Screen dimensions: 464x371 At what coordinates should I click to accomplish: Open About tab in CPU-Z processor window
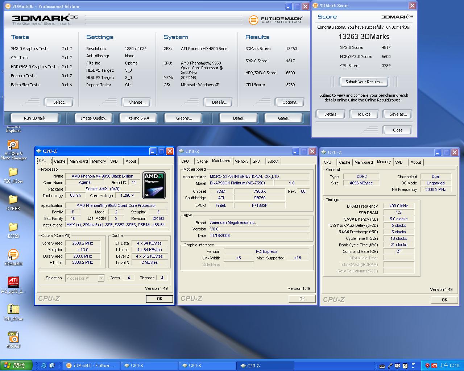point(131,161)
